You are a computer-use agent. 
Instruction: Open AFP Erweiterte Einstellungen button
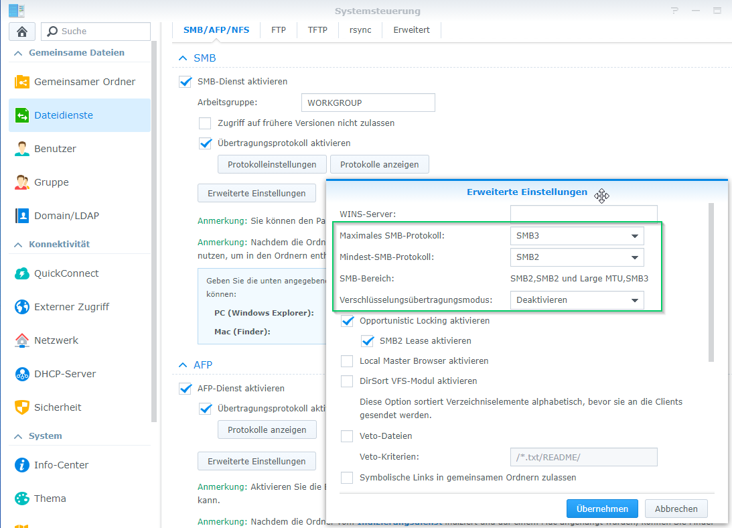click(x=257, y=461)
